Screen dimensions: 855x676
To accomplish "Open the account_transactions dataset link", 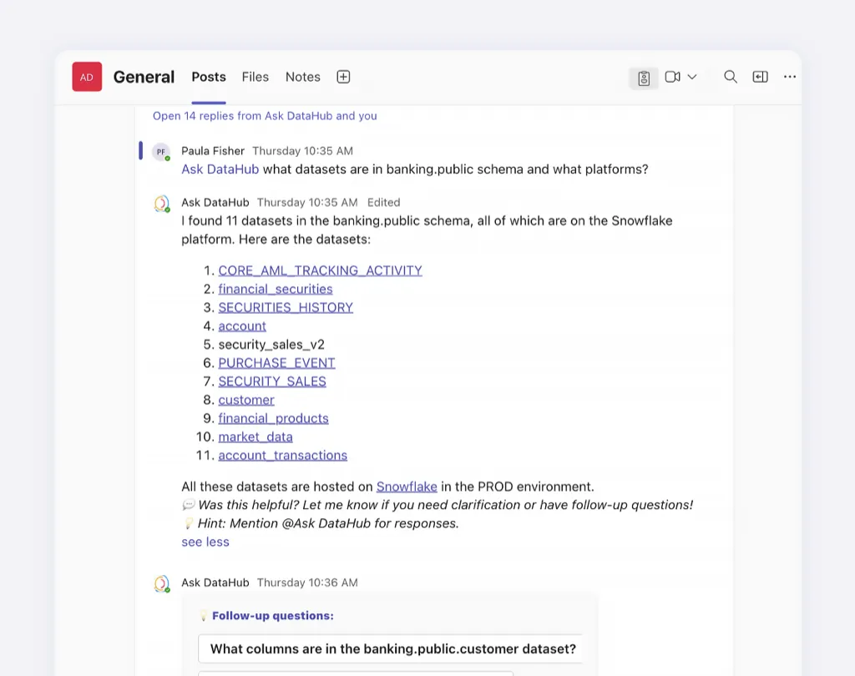I will (x=282, y=455).
